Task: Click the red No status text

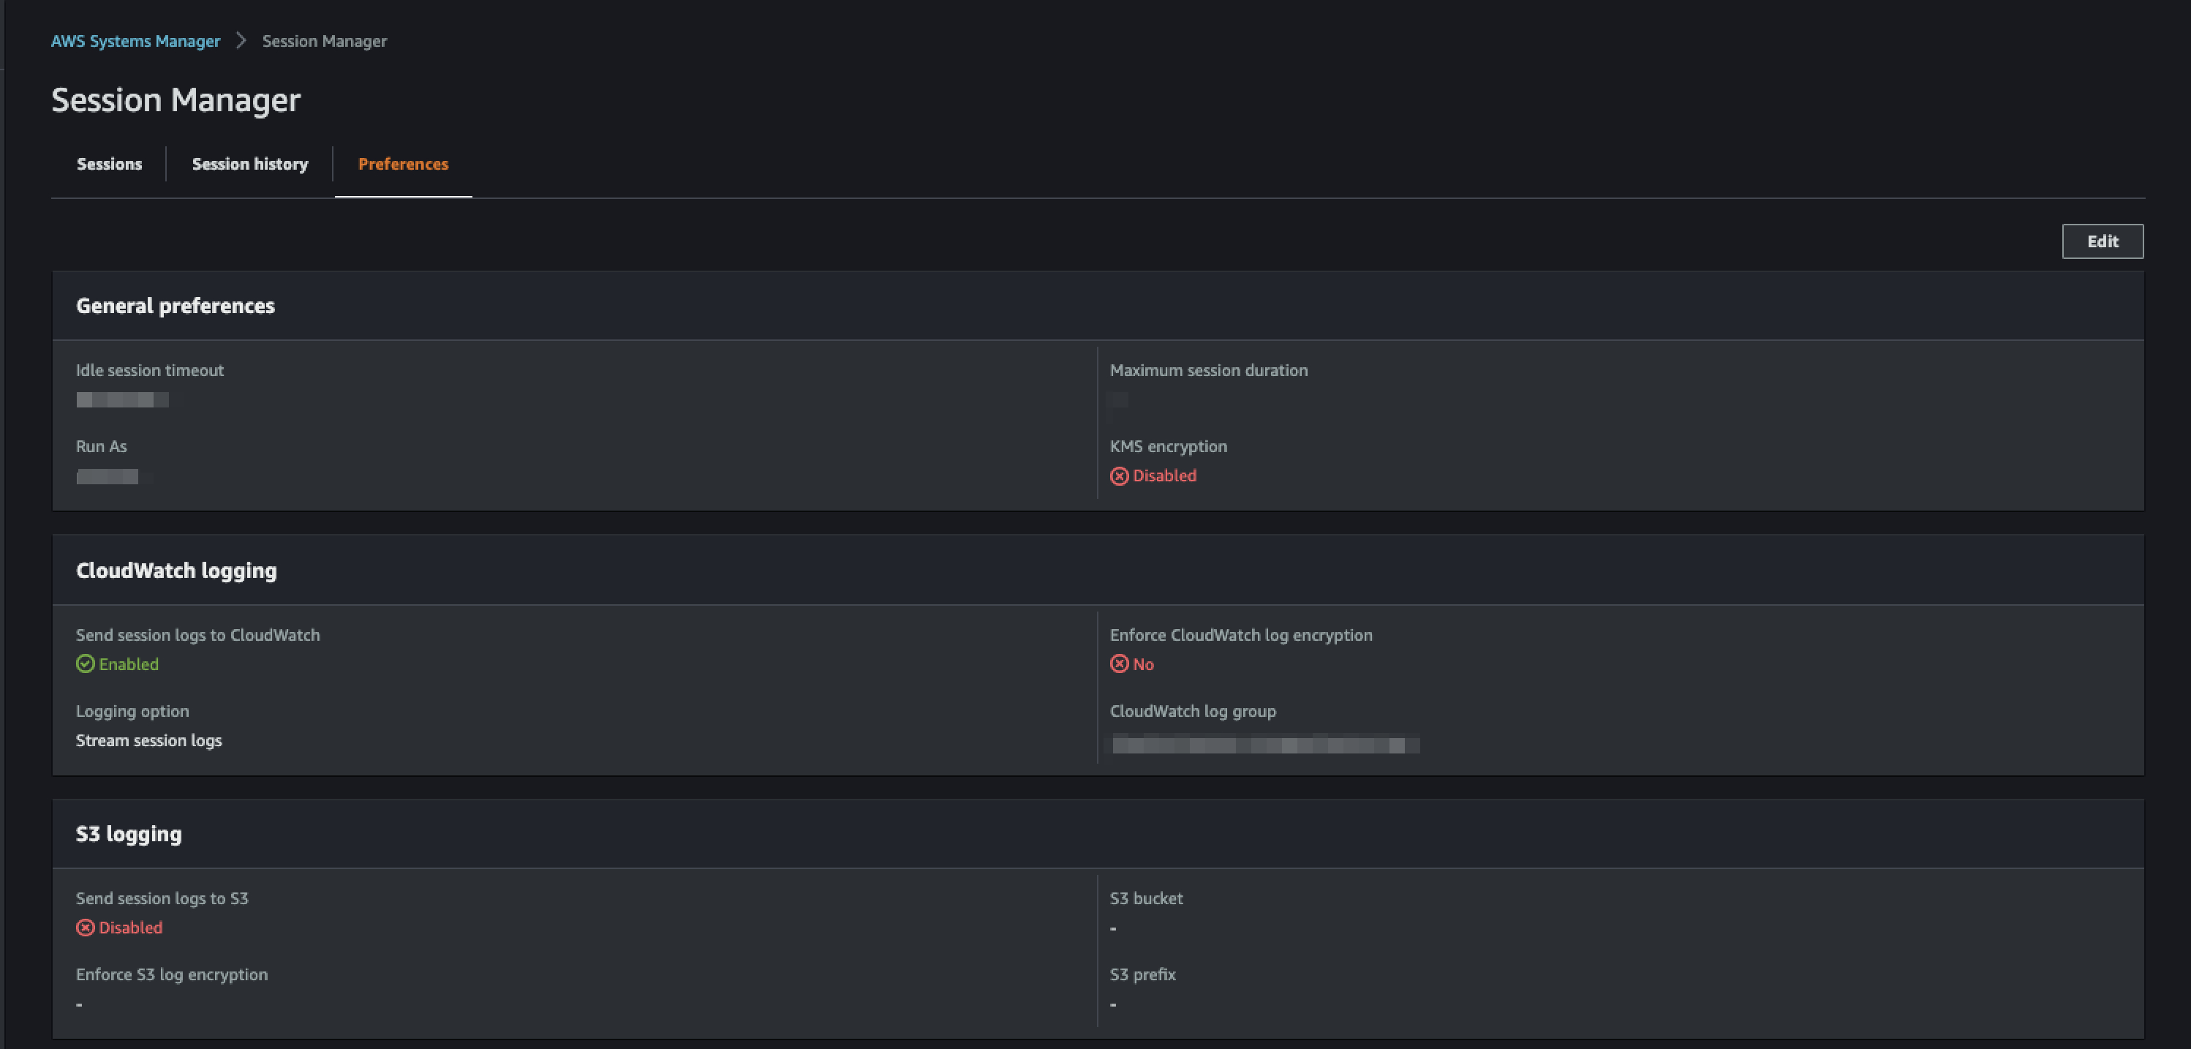Action: pos(1143,663)
